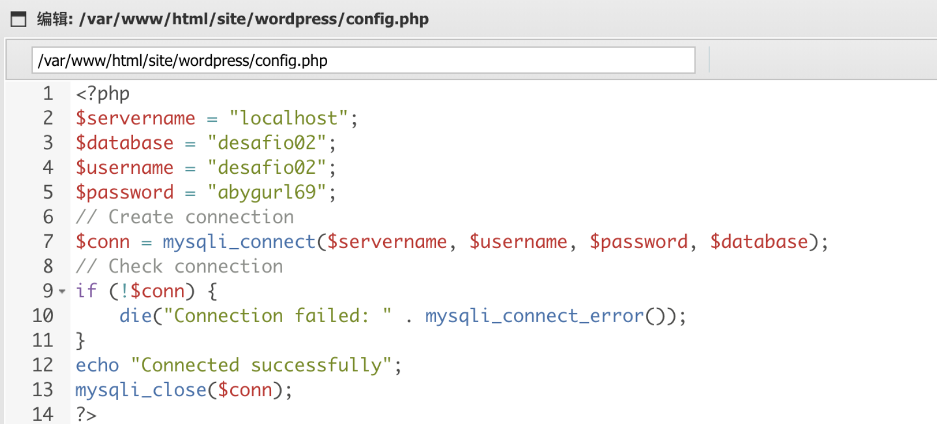Screen dimensions: 937x424
Task: Place cursor on the $servername variable, line 2
Action: point(135,118)
